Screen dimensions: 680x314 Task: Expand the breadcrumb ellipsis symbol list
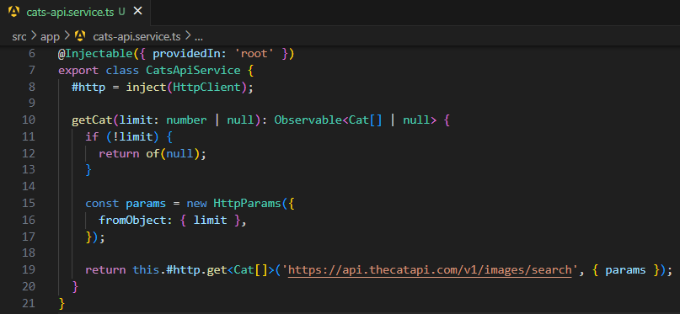point(199,38)
